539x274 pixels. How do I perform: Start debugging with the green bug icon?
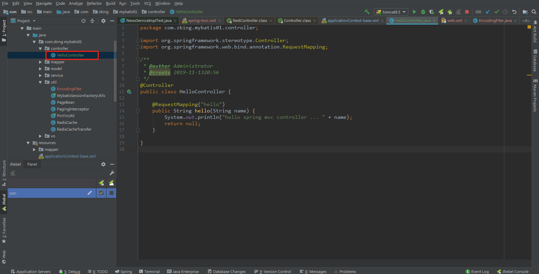(x=423, y=12)
